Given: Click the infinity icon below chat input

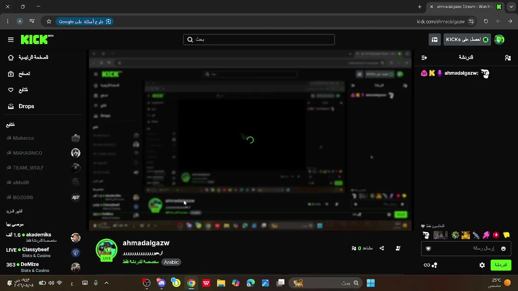Looking at the screenshot, I should (x=427, y=265).
